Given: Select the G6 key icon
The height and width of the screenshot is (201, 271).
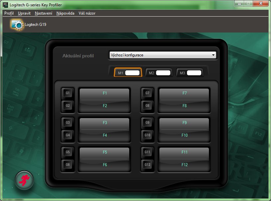Looking at the screenshot, I should click(68, 165).
